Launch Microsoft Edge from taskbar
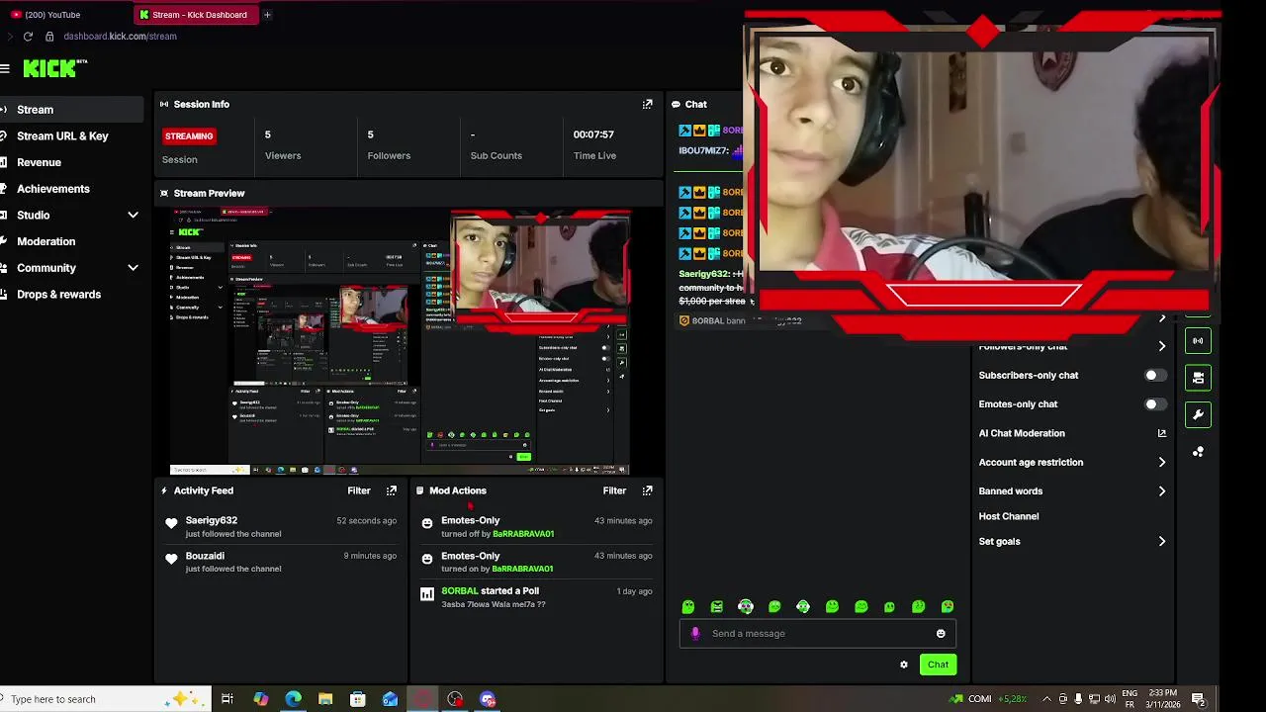This screenshot has height=712, width=1266. tap(294, 699)
